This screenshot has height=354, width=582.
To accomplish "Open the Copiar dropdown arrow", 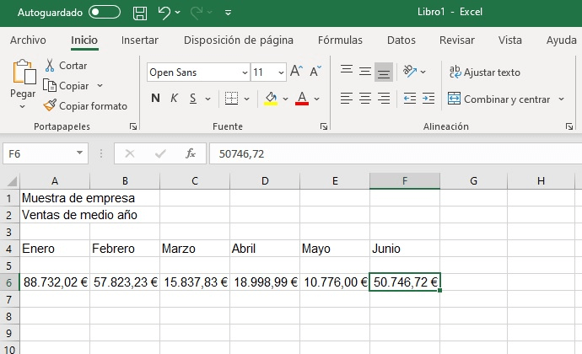I will tap(100, 86).
